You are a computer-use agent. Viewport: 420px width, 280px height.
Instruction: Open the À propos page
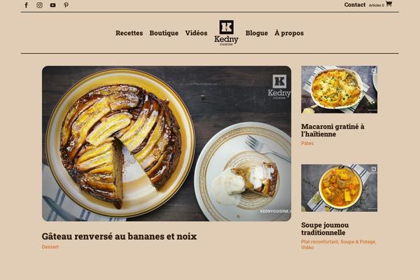pos(289,33)
